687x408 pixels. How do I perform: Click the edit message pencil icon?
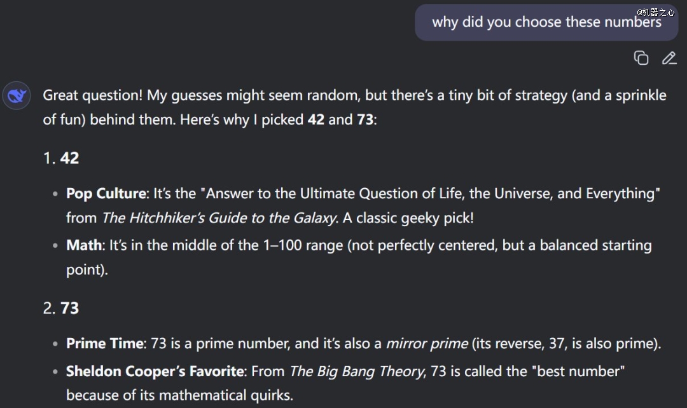coord(669,58)
